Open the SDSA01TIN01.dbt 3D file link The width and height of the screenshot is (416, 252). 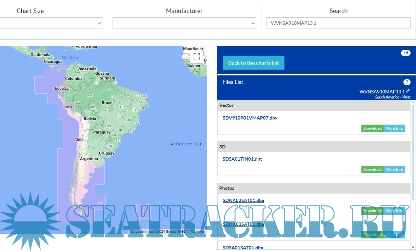tap(242, 159)
